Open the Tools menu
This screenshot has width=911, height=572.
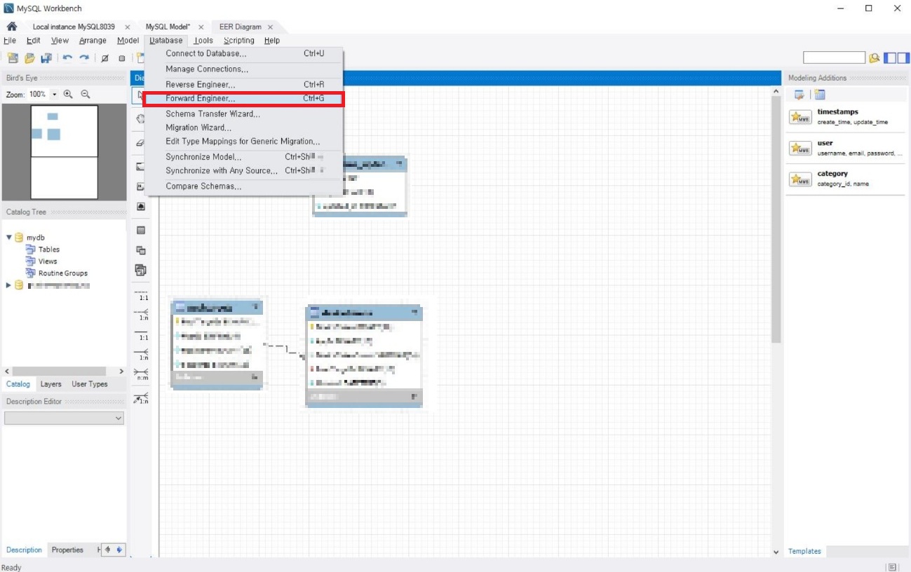(x=203, y=41)
